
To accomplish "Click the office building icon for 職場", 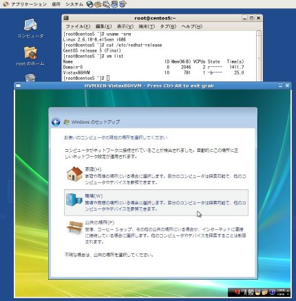I will coord(74,200).
